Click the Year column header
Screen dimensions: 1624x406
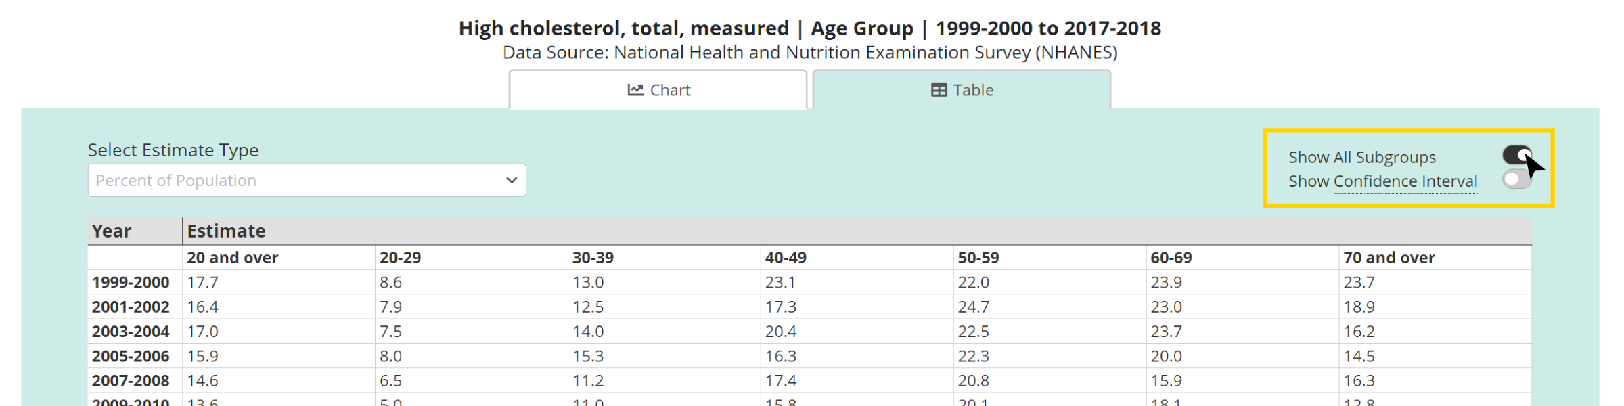pyautogui.click(x=112, y=231)
